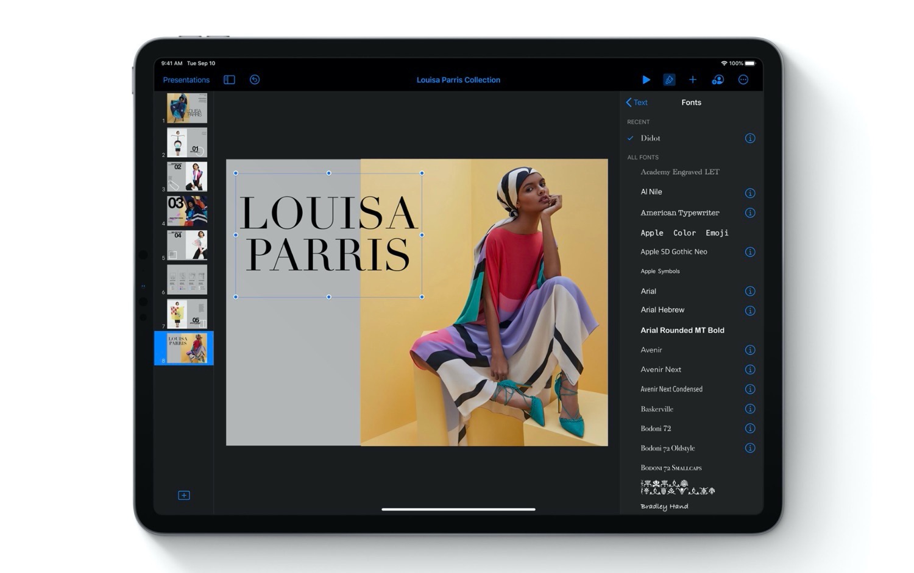914x573 pixels.
Task: Show info for Avenir Next Condensed
Action: 750,389
